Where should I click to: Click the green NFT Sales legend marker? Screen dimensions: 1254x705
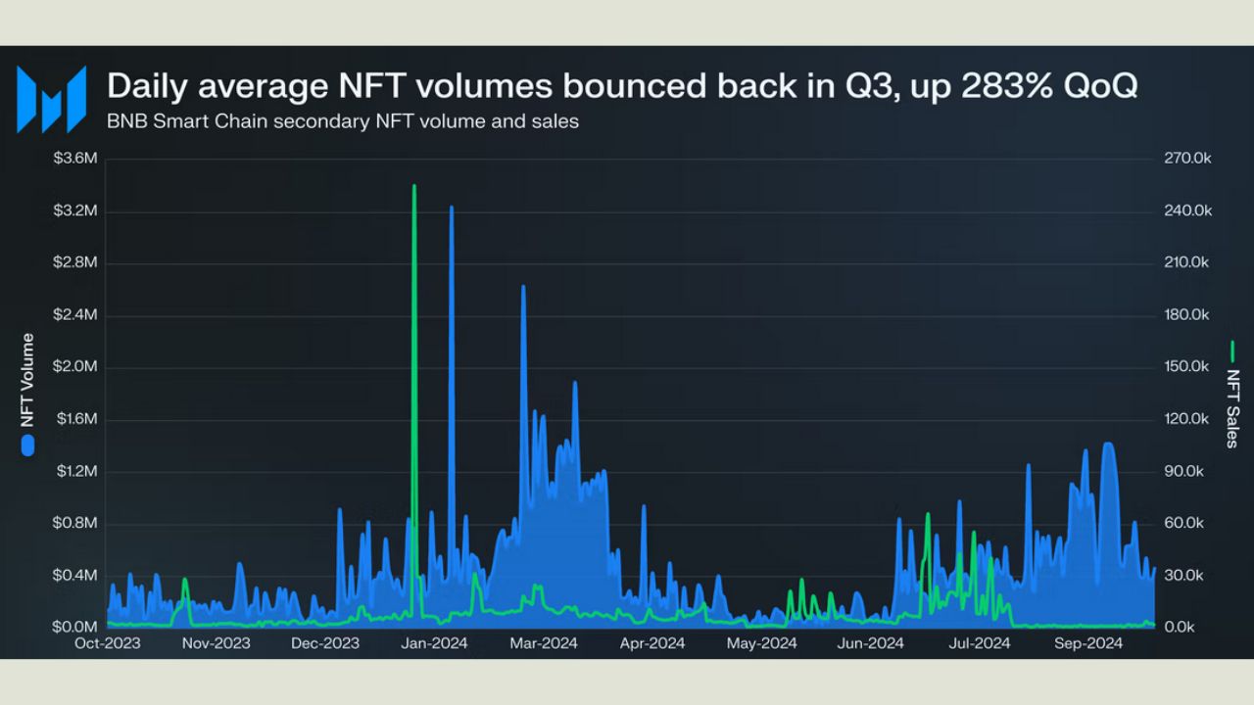[x=1232, y=351]
